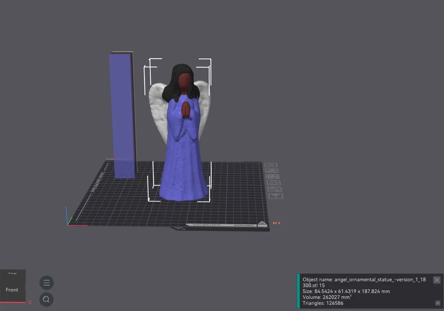The width and height of the screenshot is (444, 311).
Task: Click the orange plate number 01
Action: click(277, 223)
